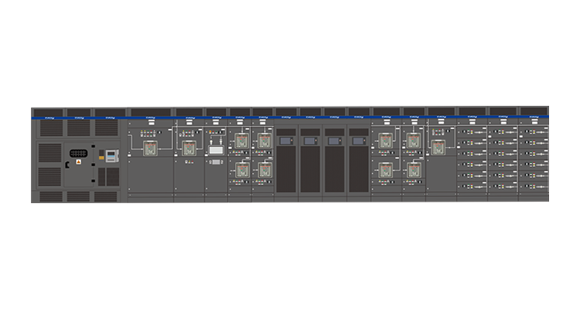The width and height of the screenshot is (580, 309).
Task: Click the white transformer box in third cabinet
Action: (216, 149)
